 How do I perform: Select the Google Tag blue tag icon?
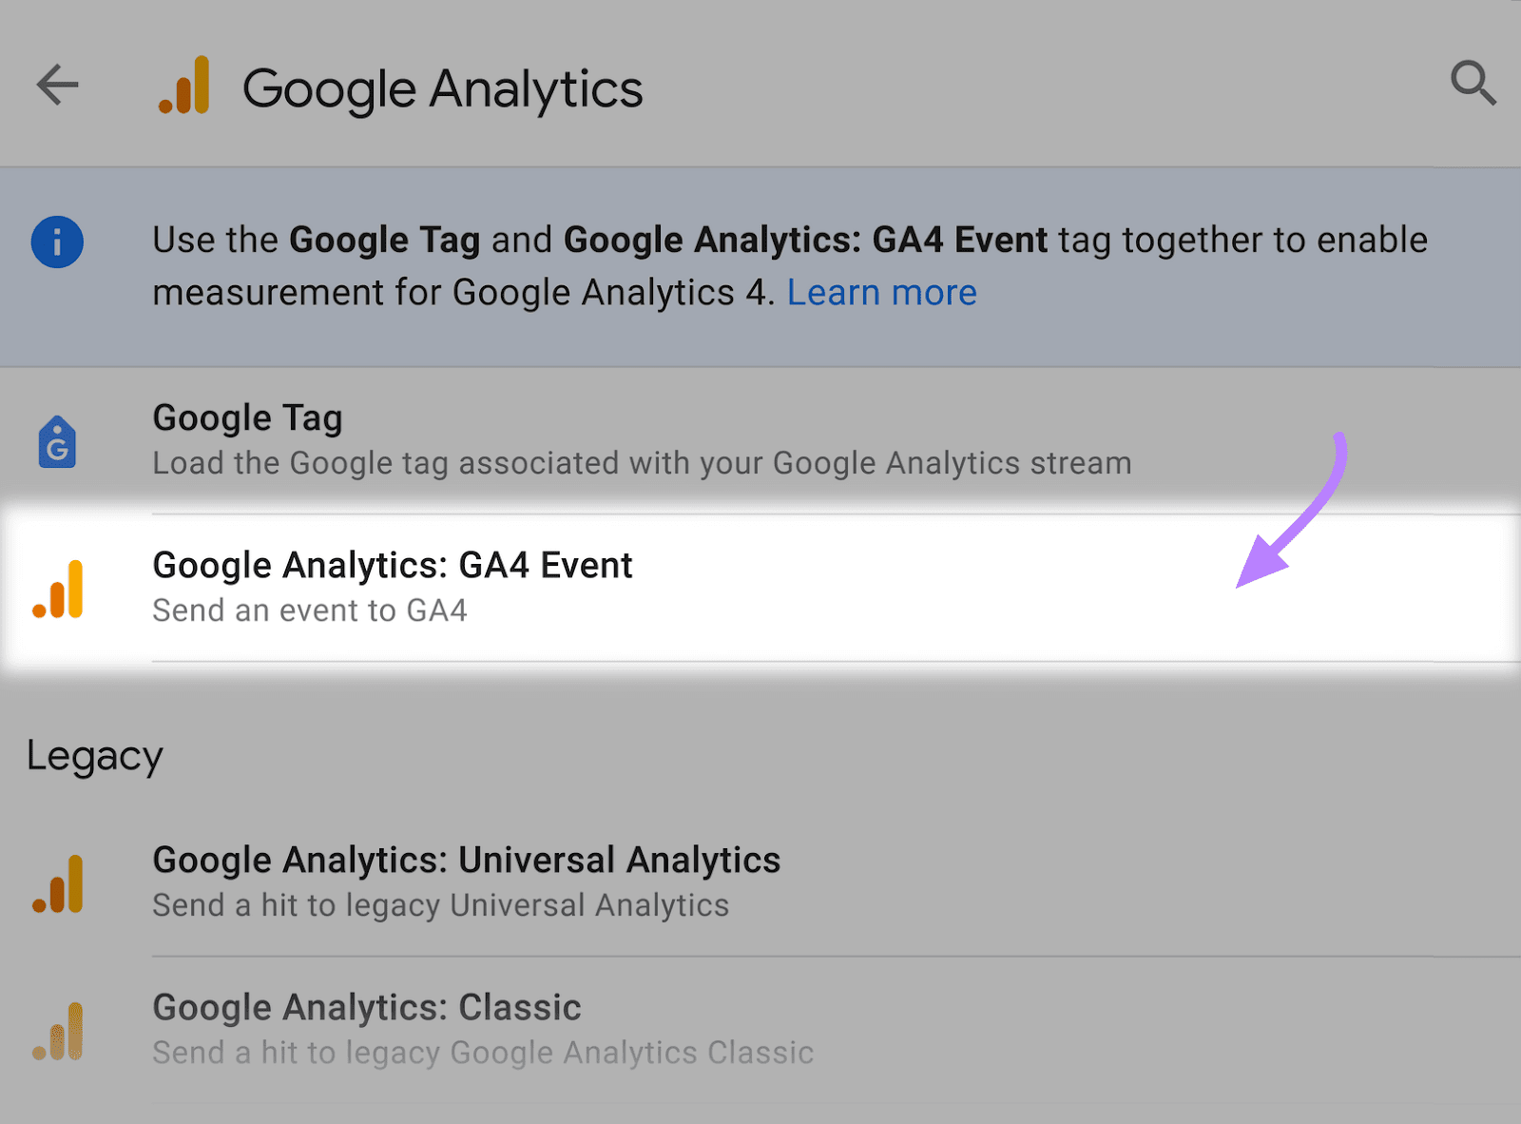(x=57, y=440)
